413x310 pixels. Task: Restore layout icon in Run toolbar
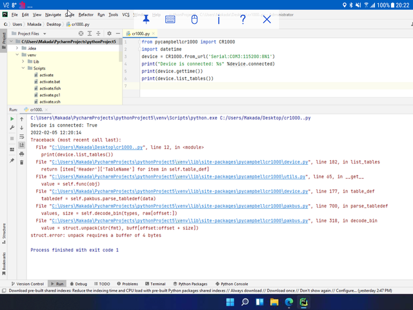pos(12,149)
